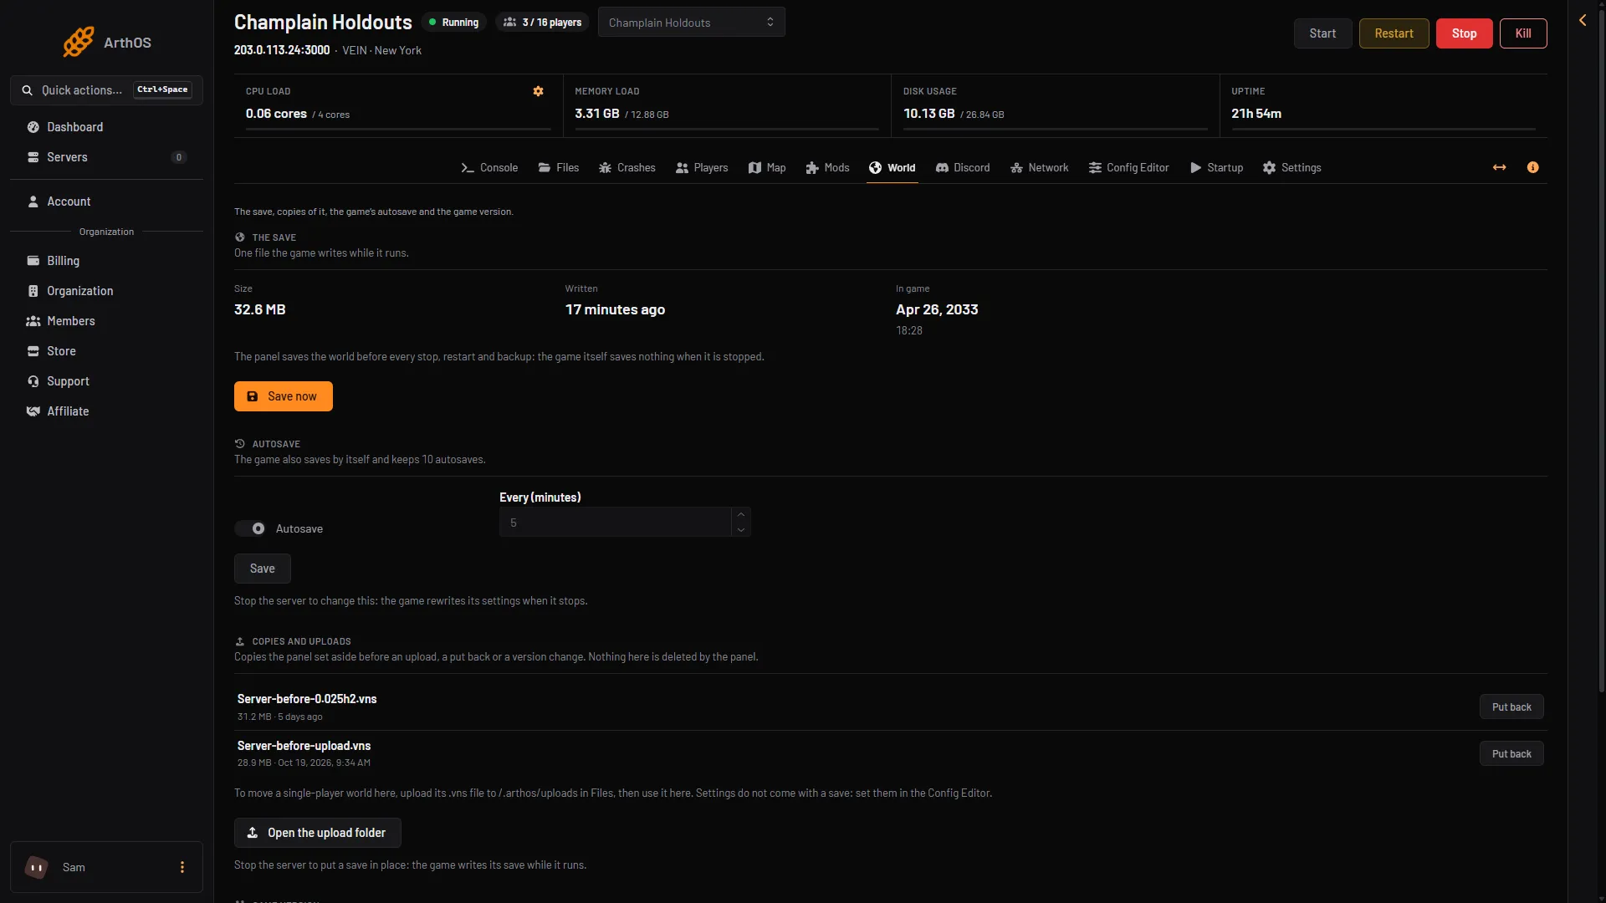Open Members in the sidebar

[x=106, y=321]
